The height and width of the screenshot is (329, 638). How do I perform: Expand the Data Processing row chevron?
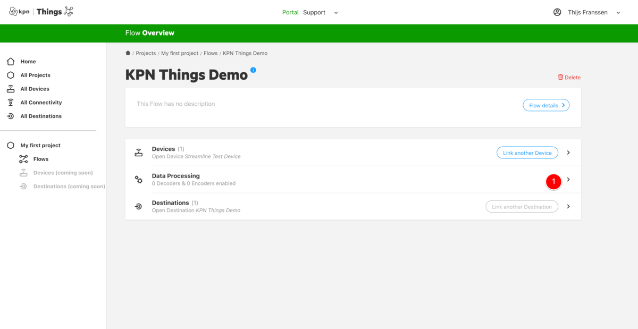coord(568,180)
